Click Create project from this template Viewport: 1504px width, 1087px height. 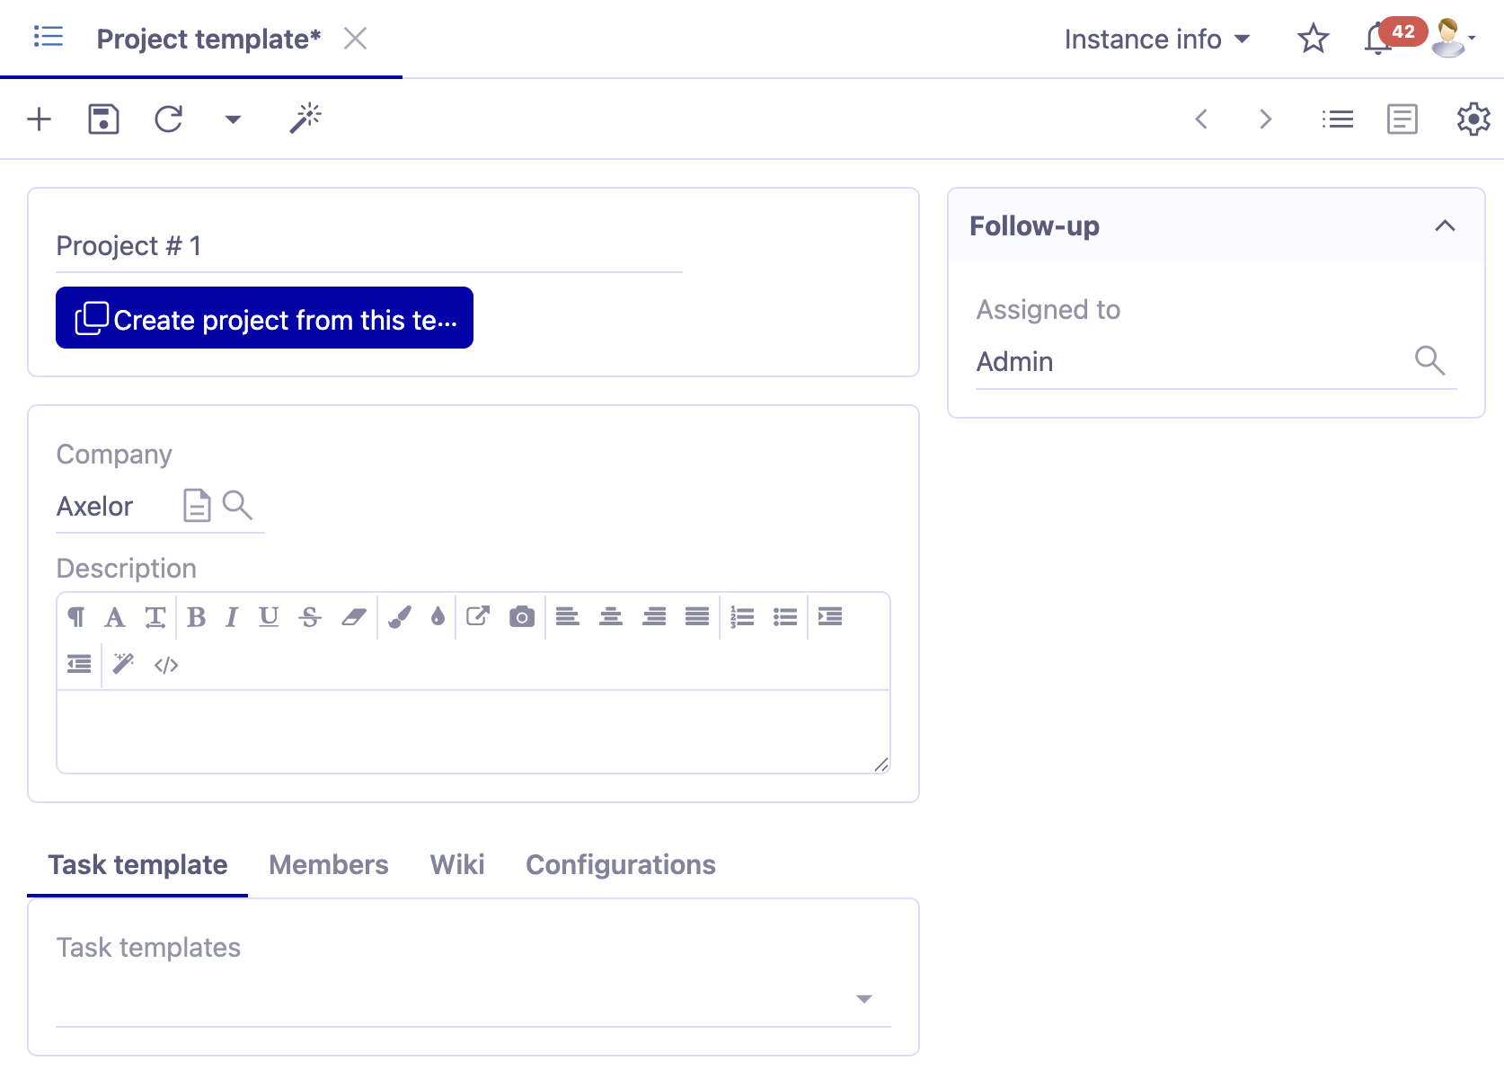pos(264,318)
